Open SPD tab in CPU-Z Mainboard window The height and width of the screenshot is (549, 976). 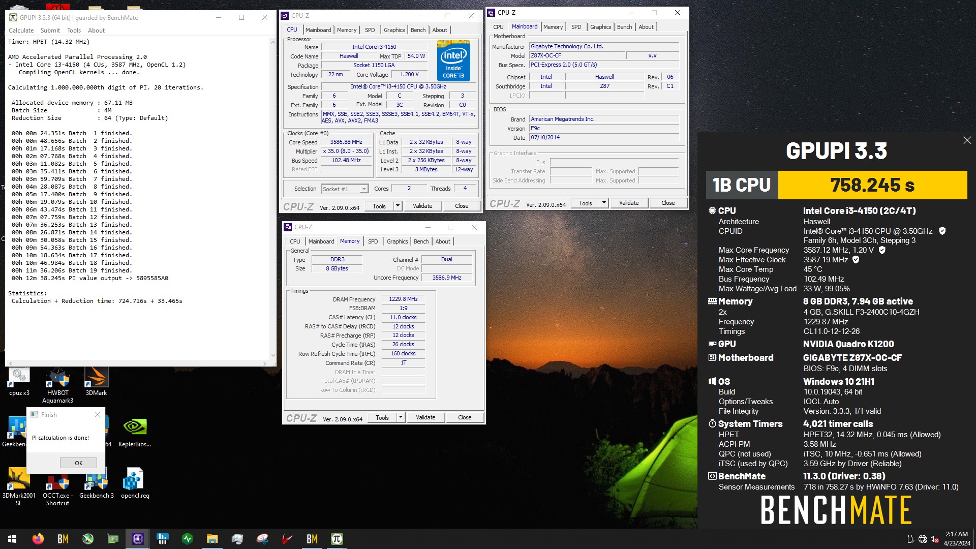[x=576, y=27]
